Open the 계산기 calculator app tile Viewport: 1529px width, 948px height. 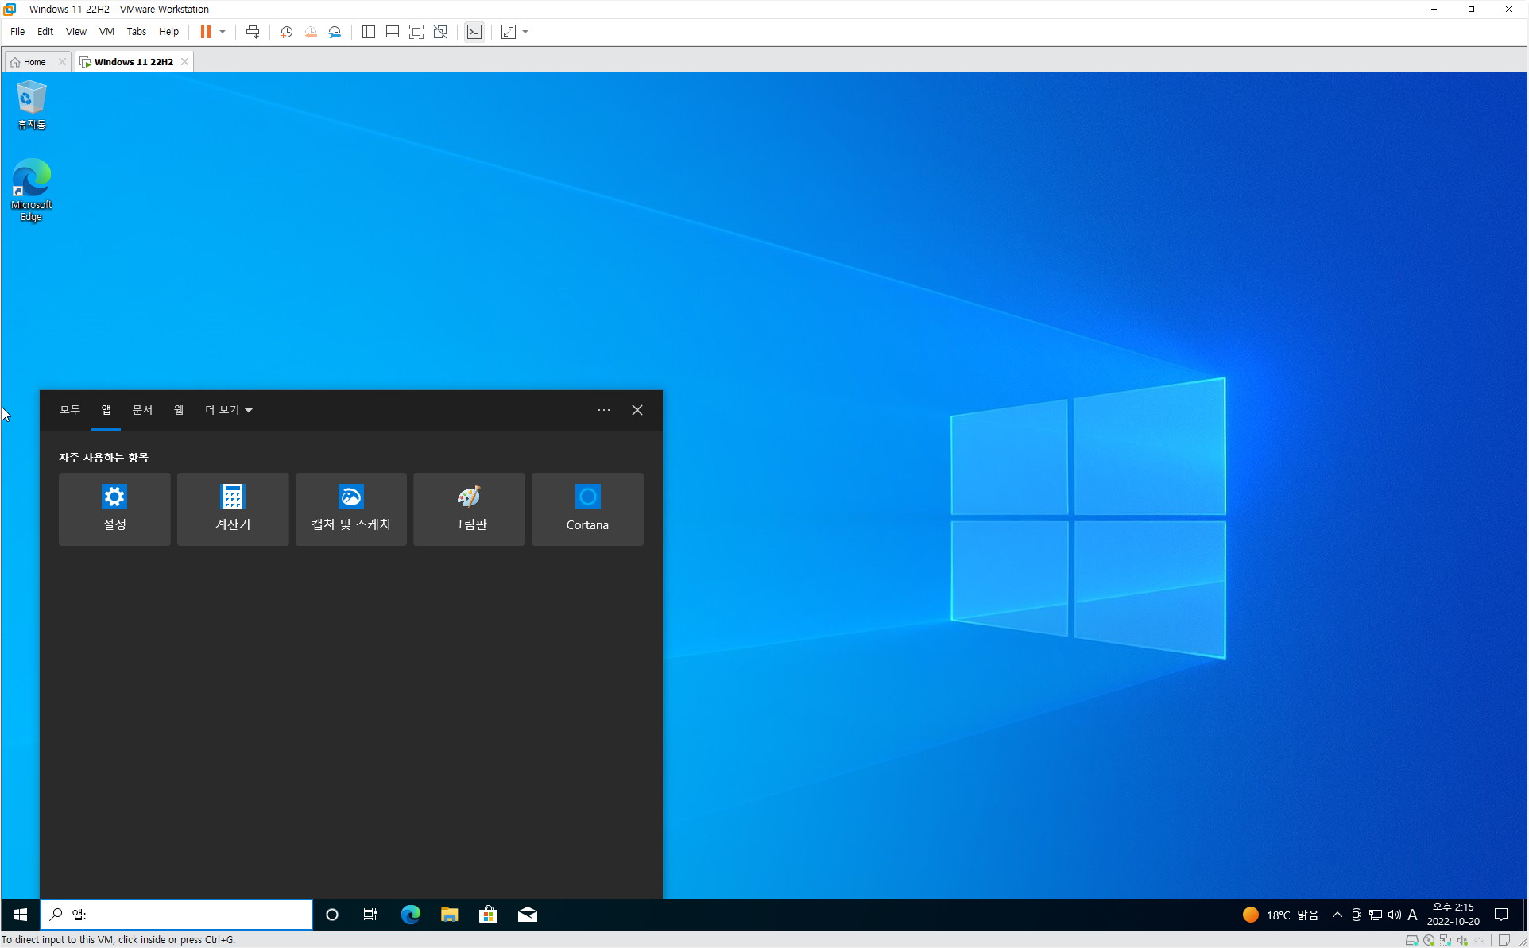pos(233,509)
